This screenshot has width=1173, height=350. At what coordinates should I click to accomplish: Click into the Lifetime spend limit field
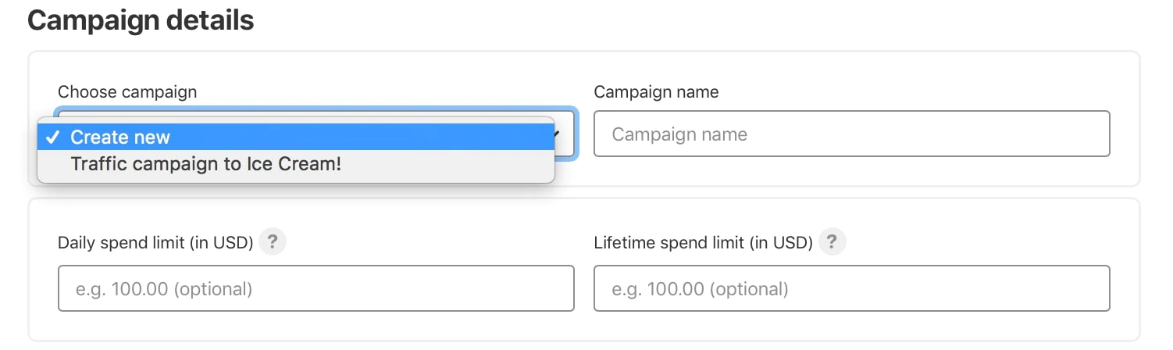click(x=851, y=289)
